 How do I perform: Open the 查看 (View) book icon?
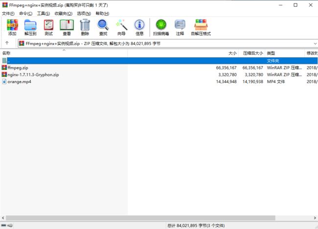(67, 25)
